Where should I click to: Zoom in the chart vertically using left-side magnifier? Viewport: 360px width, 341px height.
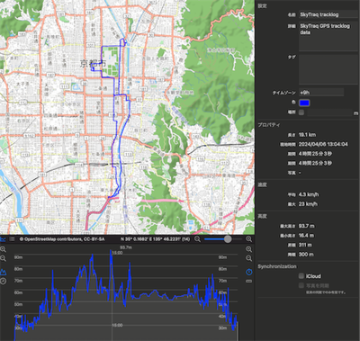(3, 249)
